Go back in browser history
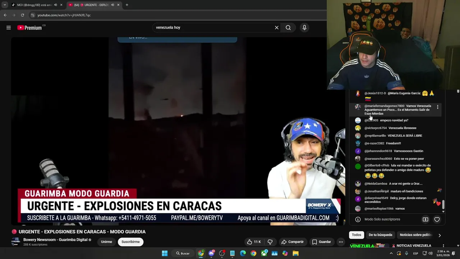Image resolution: width=460 pixels, height=259 pixels. coord(5,15)
